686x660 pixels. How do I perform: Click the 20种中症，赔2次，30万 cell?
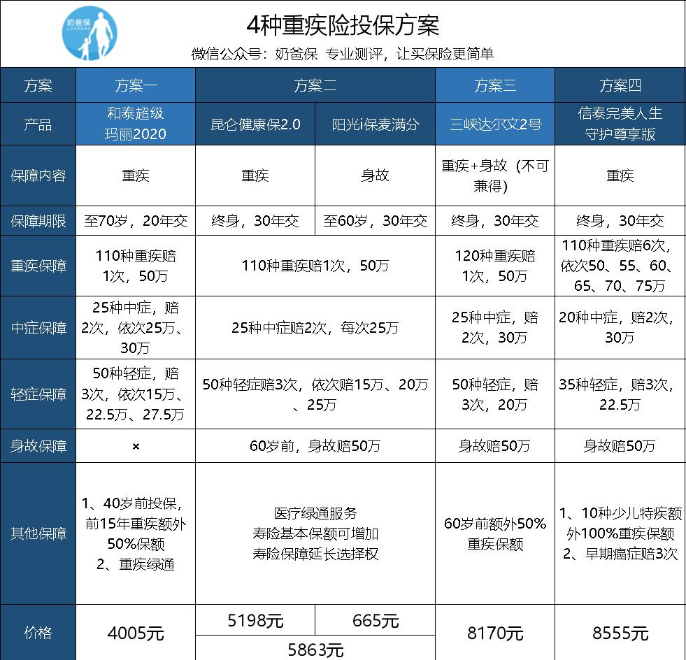(620, 328)
